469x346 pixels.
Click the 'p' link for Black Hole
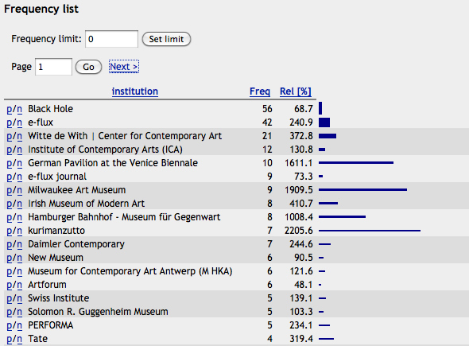(x=10, y=110)
